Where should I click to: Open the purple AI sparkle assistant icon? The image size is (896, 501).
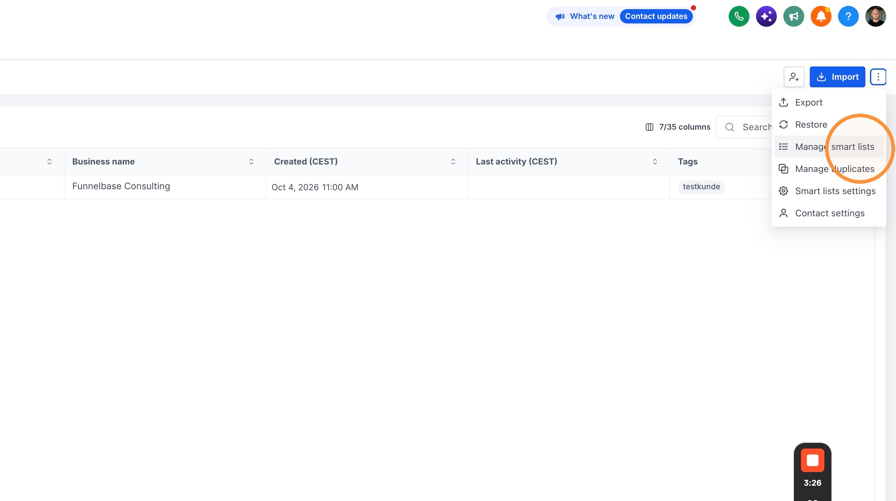[766, 16]
